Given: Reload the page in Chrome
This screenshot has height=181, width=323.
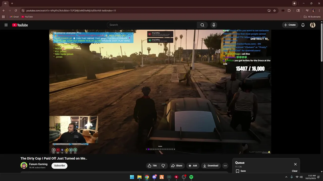Looking at the screenshot, I should click(x=16, y=11).
